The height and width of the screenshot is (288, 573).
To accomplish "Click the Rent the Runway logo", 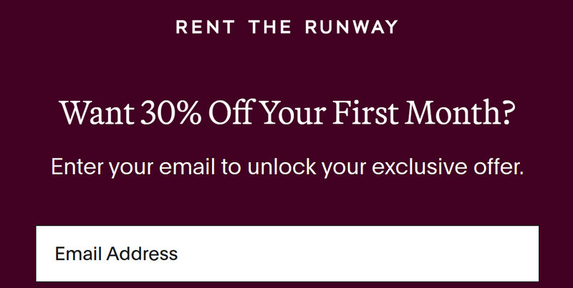I will (x=286, y=28).
